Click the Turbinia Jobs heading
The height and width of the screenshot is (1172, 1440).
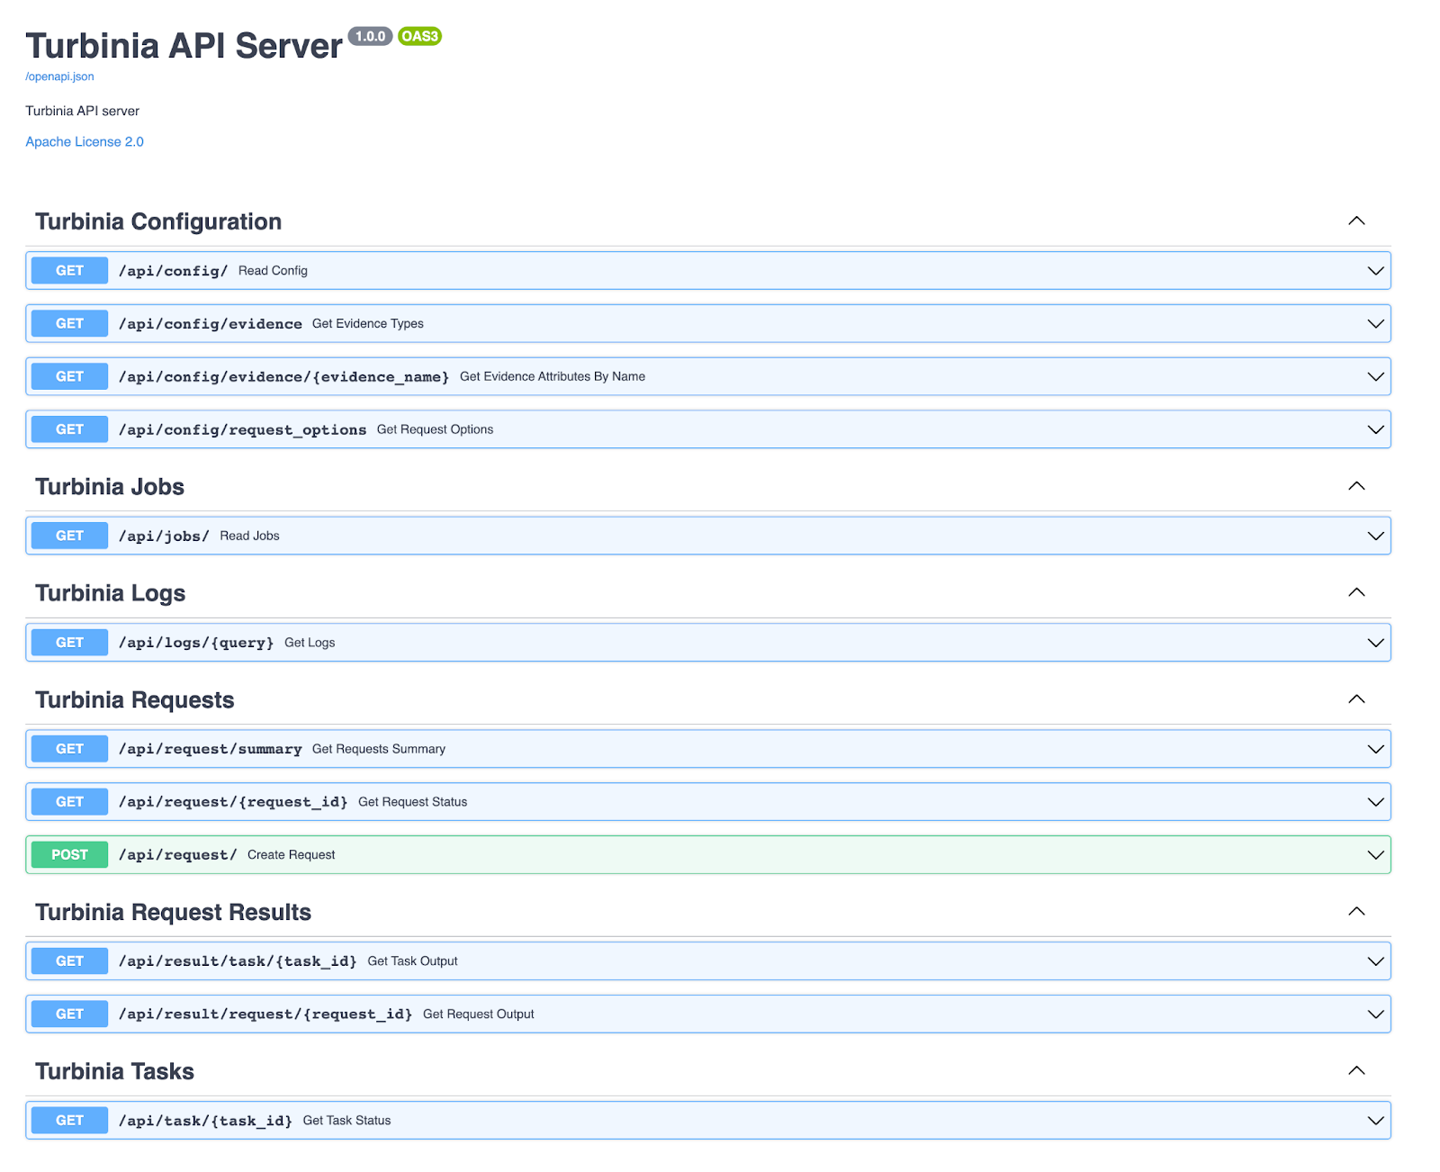(x=110, y=487)
